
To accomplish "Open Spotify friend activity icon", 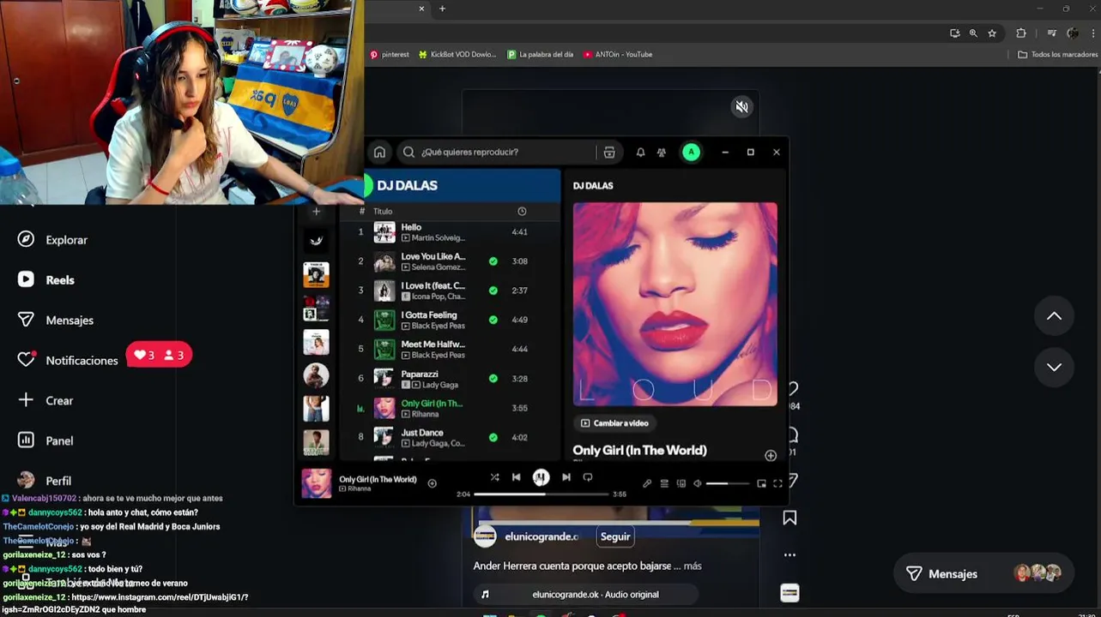I will tap(662, 153).
